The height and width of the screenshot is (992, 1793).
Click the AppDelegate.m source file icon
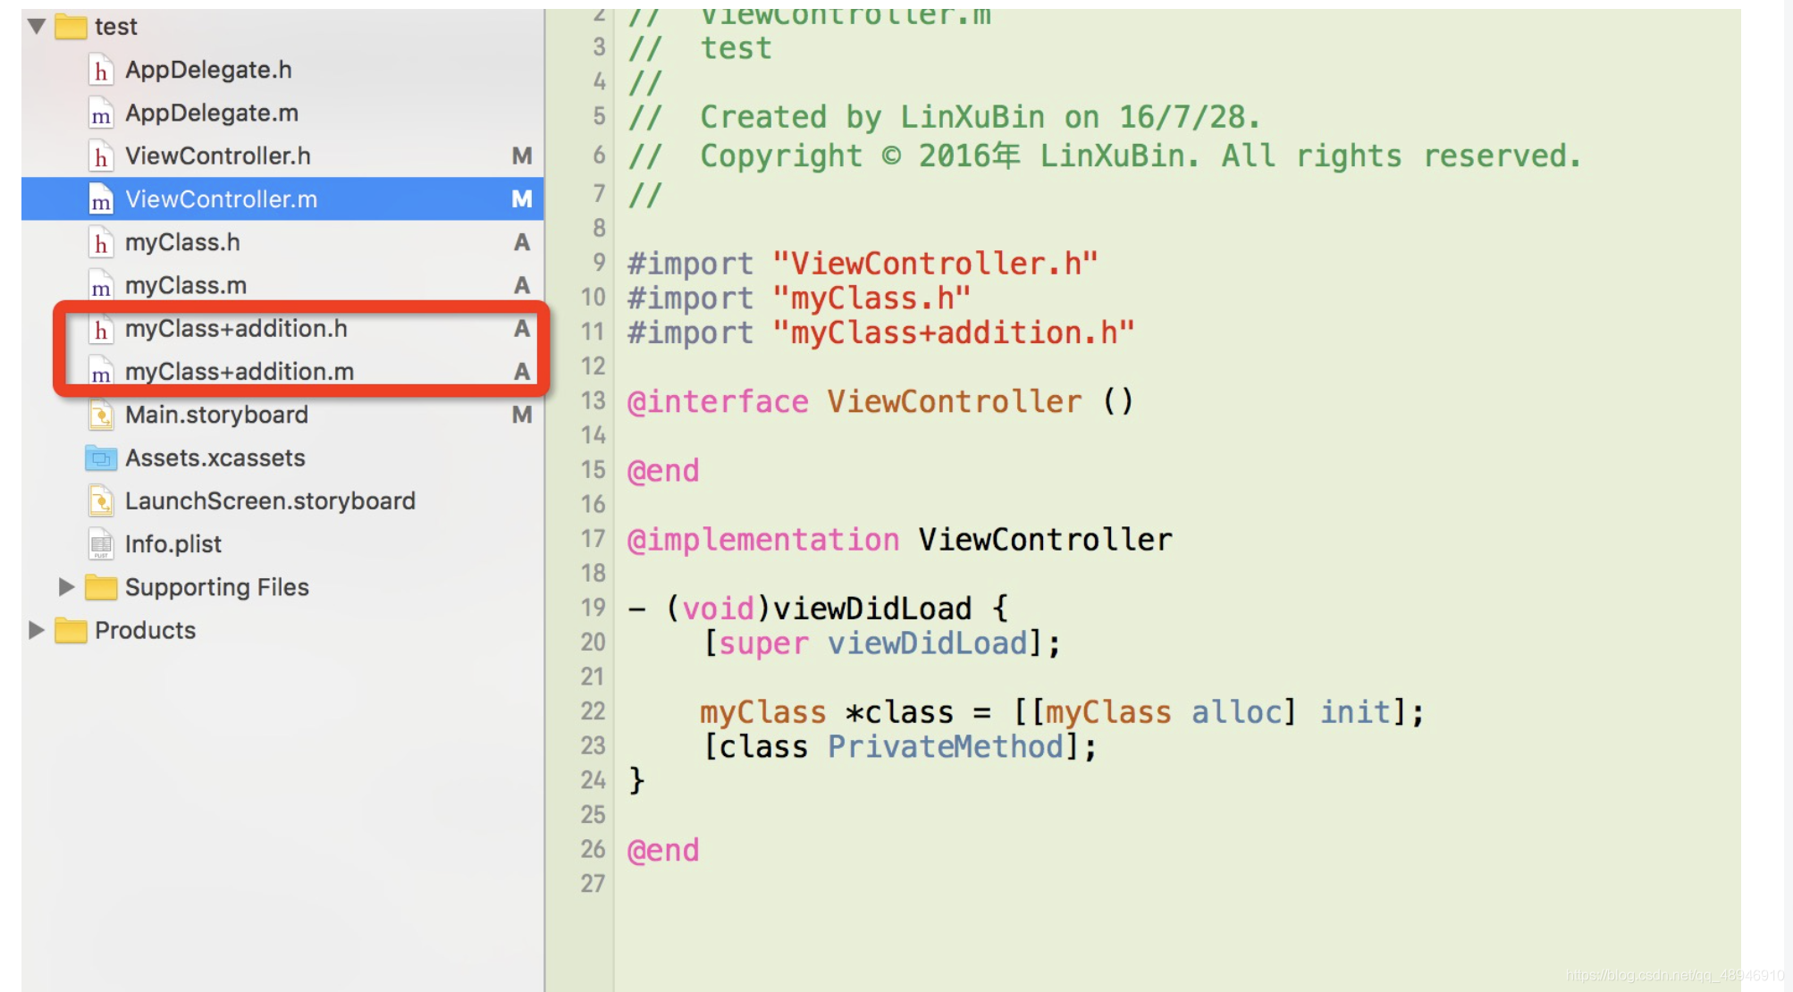click(x=101, y=113)
